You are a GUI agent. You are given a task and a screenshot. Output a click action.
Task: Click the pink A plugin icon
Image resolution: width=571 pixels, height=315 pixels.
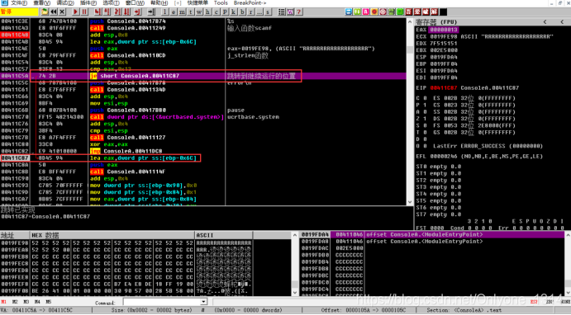(366, 12)
